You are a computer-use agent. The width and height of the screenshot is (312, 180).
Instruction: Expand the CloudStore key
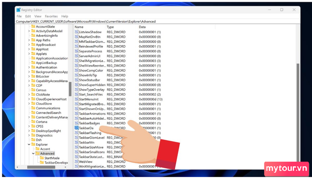[29, 104]
